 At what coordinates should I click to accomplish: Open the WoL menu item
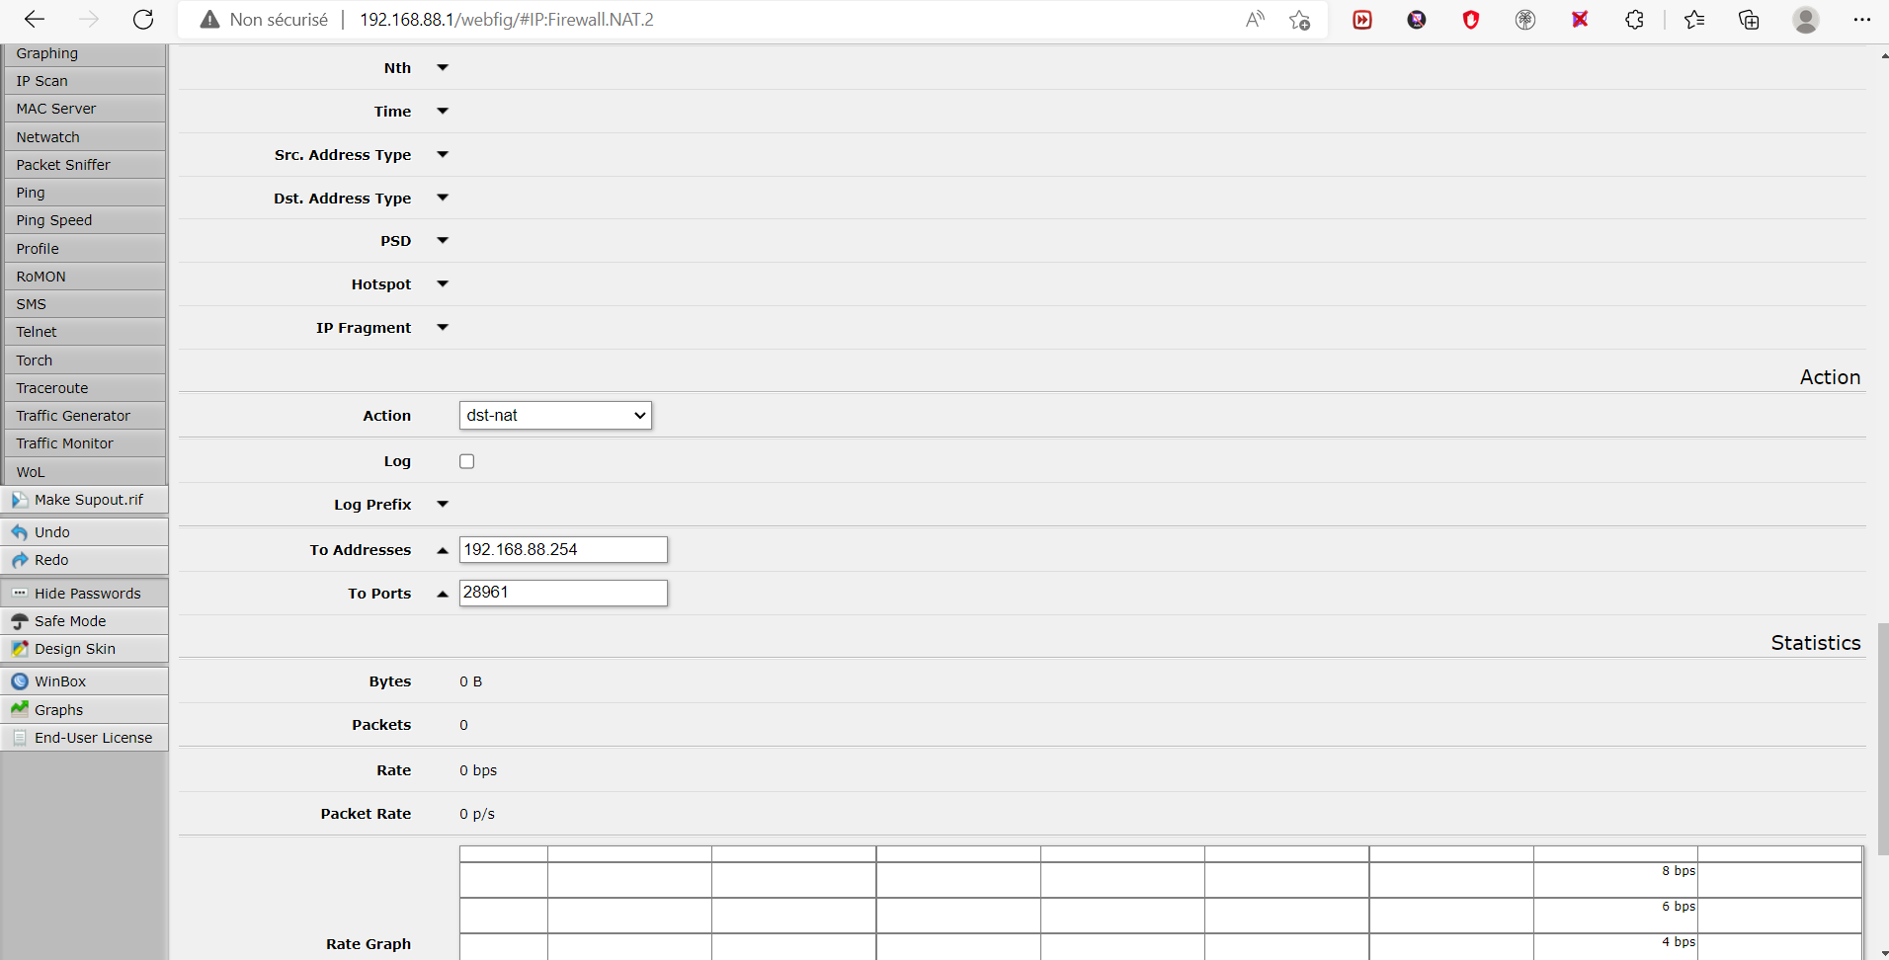pos(84,472)
